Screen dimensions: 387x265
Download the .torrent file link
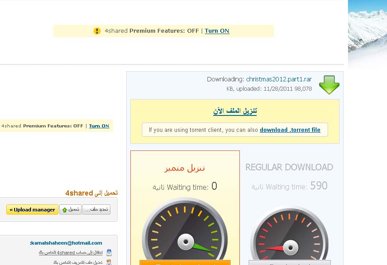[290, 130]
